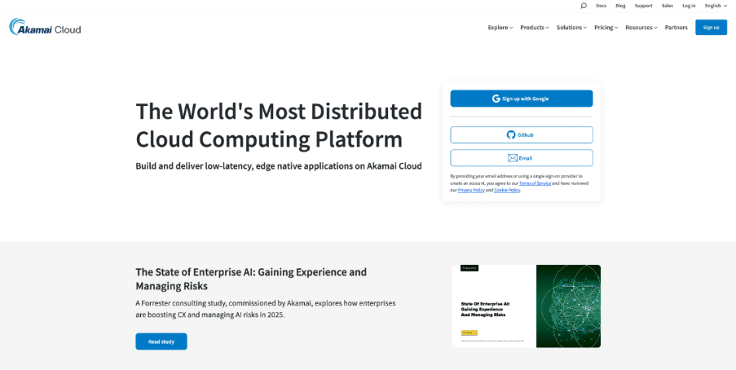Click the Forrester consulting study description
The height and width of the screenshot is (370, 736).
(x=266, y=309)
